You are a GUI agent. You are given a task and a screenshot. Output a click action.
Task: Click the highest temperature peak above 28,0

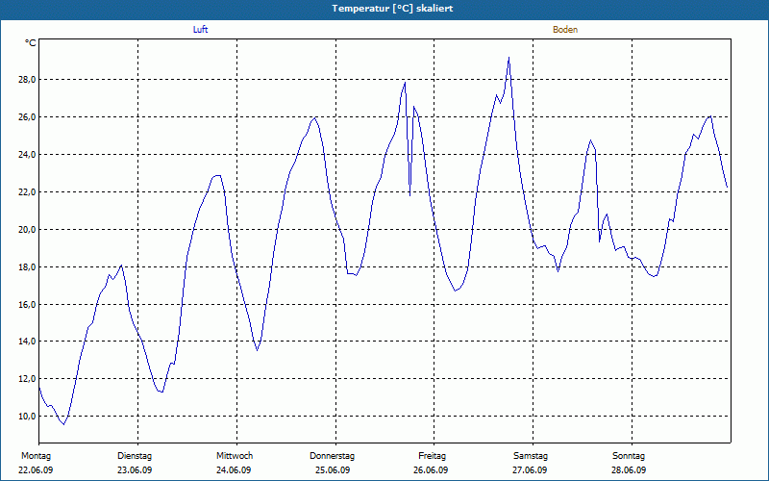coord(509,58)
